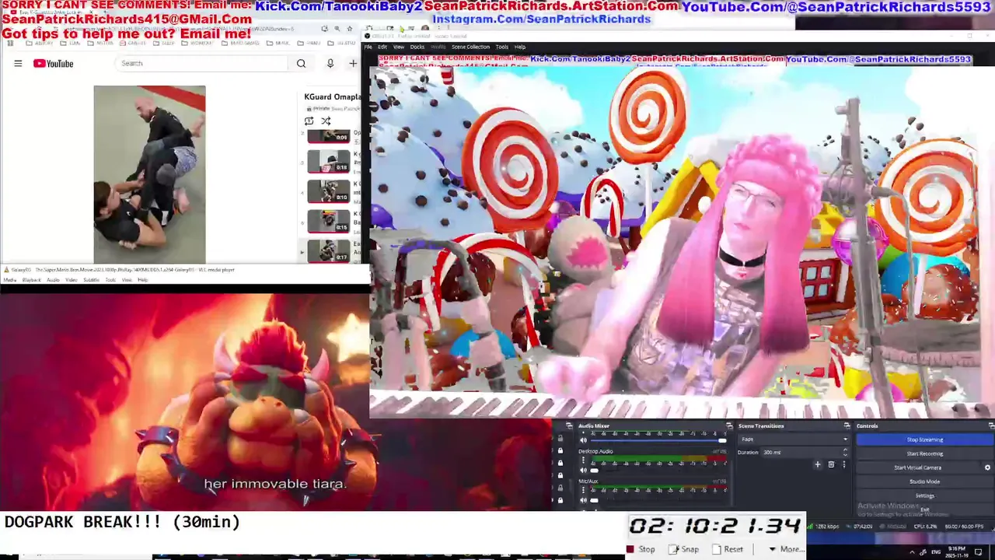Go to the YouTube home logo

coord(53,64)
